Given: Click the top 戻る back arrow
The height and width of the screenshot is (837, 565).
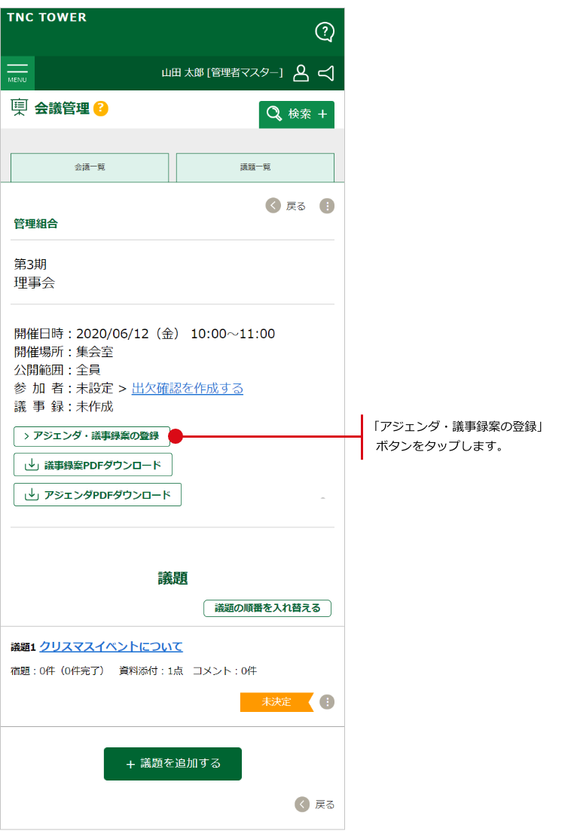Looking at the screenshot, I should (x=273, y=206).
